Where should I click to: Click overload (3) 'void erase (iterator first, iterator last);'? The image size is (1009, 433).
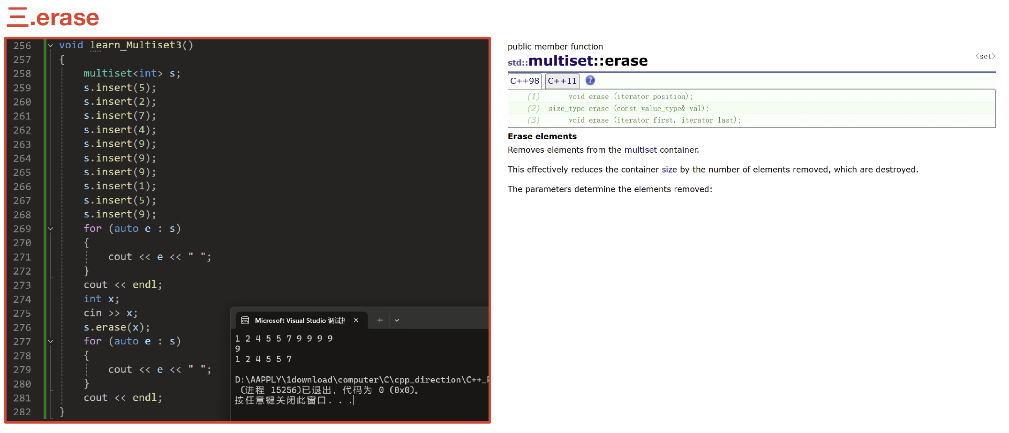[655, 120]
